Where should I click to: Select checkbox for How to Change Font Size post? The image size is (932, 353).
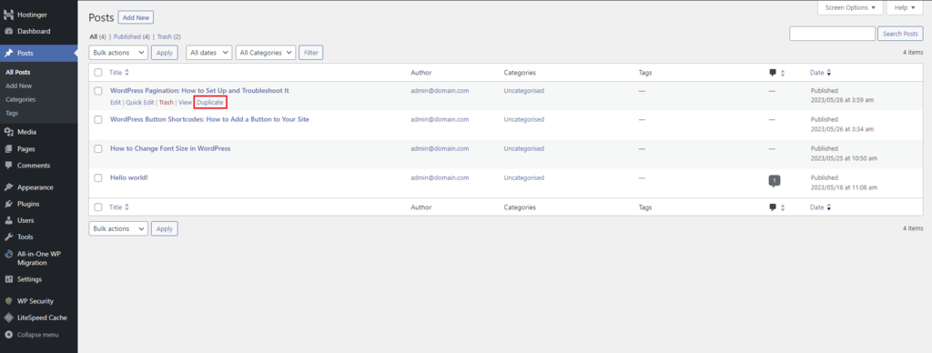tap(98, 148)
